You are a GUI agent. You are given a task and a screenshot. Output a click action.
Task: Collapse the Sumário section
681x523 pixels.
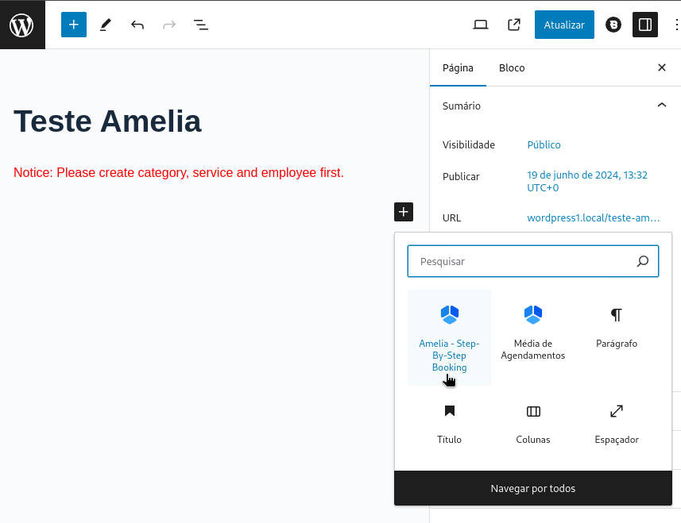(661, 106)
